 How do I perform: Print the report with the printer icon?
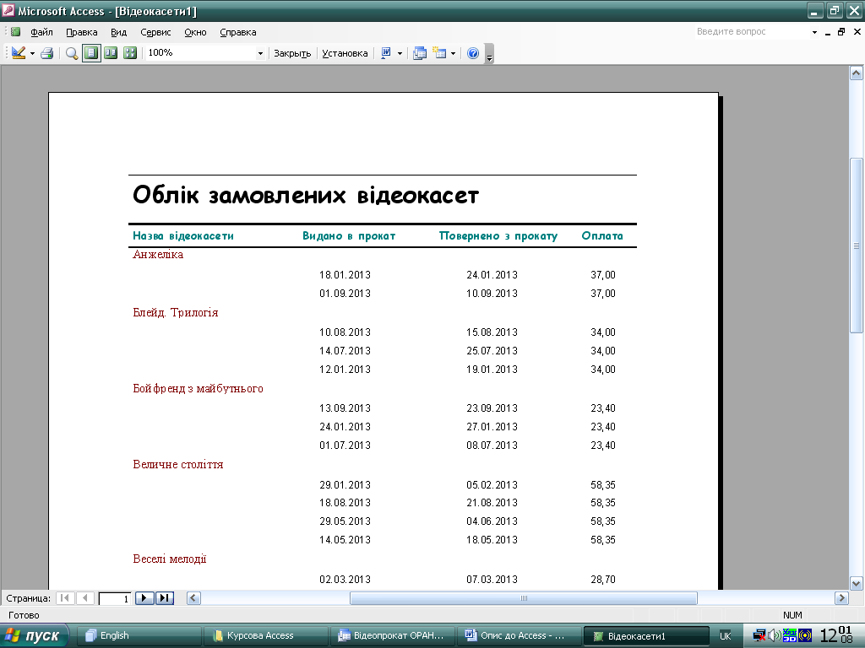coord(47,53)
